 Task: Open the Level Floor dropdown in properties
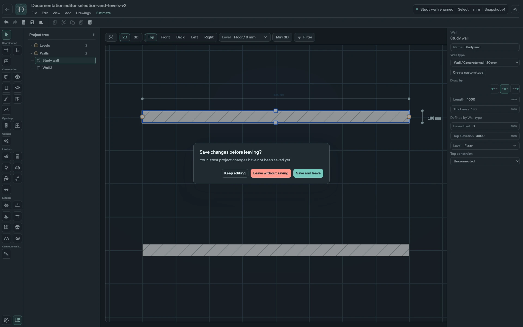[485, 146]
